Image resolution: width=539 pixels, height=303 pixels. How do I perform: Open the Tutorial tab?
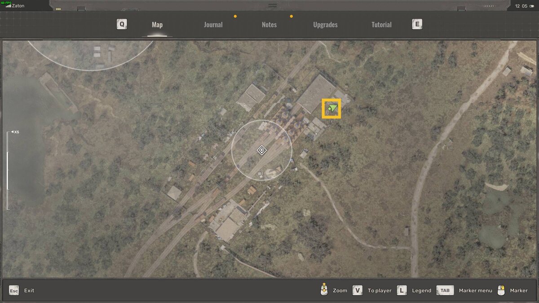(x=381, y=25)
